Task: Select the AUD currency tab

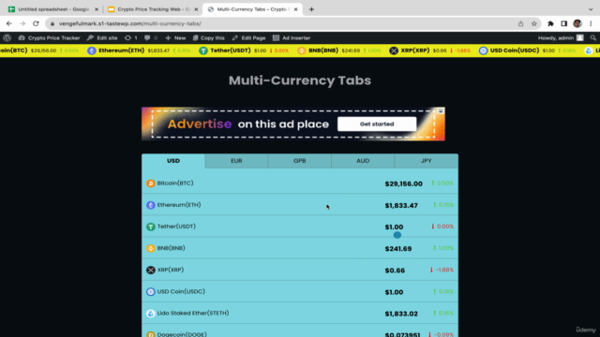Action: pos(363,161)
